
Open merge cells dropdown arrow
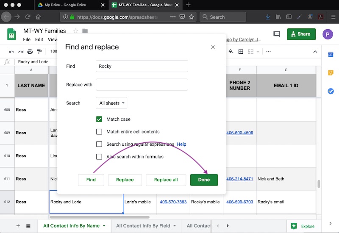tap(258, 52)
